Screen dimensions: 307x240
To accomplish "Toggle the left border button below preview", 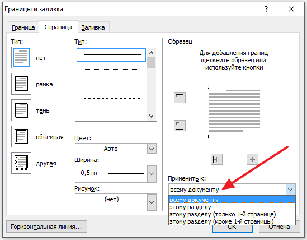I will [x=216, y=159].
